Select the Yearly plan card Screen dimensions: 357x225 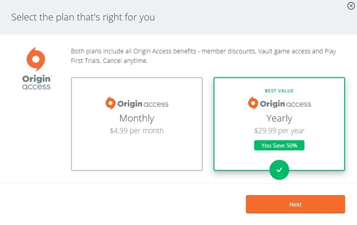click(279, 124)
